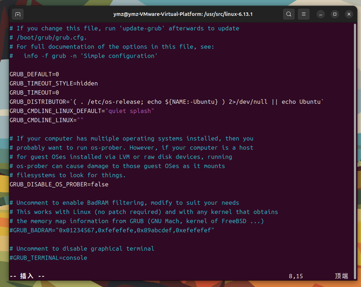Screen dimensions: 361x287
Task: Minimize the terminal window
Action: pos(321,14)
